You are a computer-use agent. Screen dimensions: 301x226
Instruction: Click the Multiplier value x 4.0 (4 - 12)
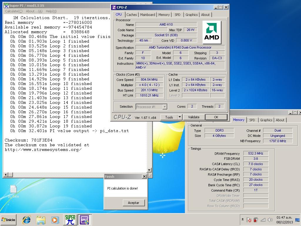pyautogui.click(x=149, y=85)
